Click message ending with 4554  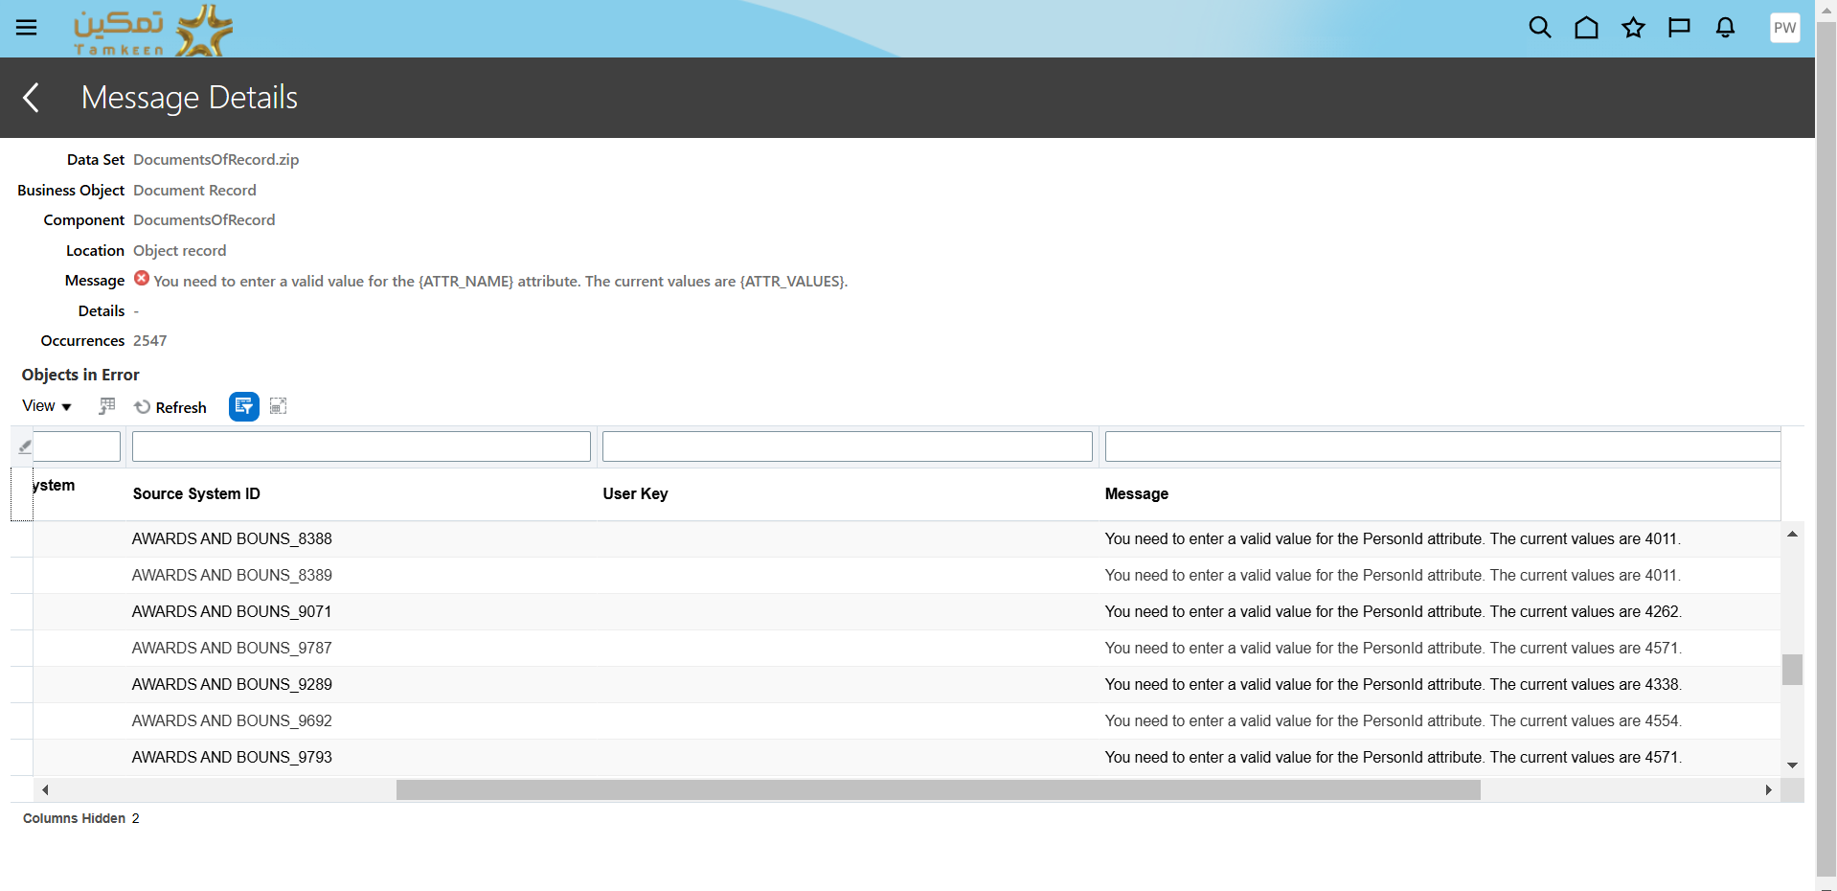1393,721
